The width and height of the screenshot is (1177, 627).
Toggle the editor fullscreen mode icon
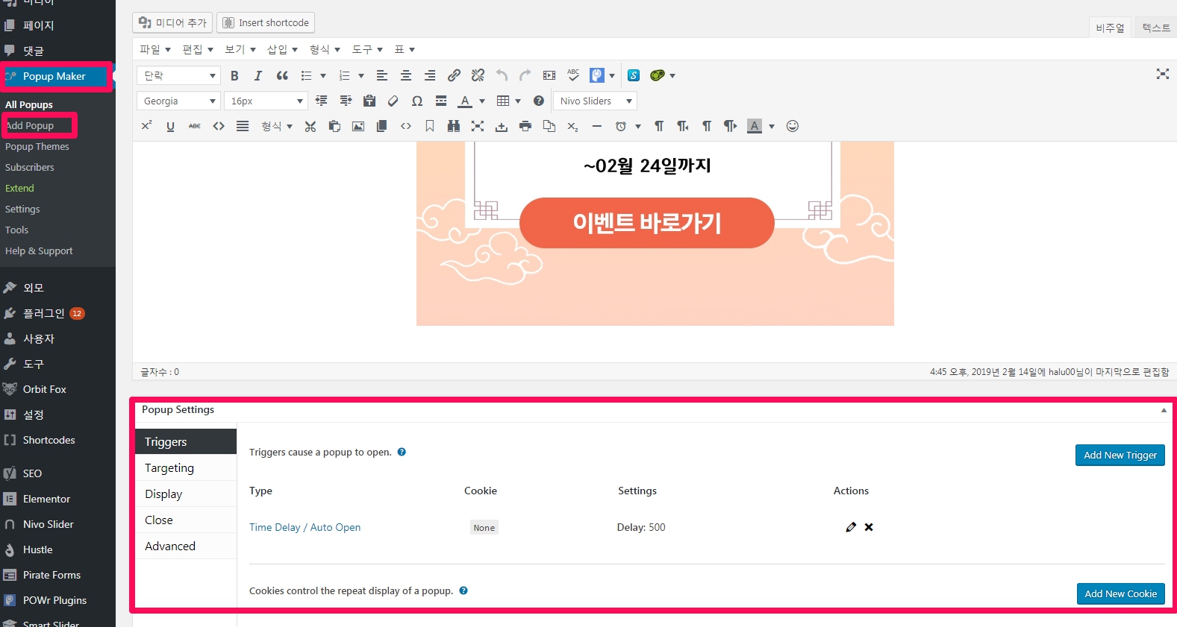1162,74
